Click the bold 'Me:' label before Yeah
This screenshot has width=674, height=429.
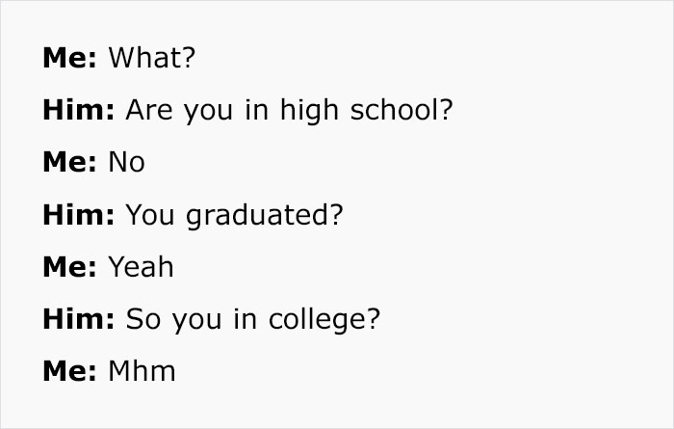click(x=69, y=267)
